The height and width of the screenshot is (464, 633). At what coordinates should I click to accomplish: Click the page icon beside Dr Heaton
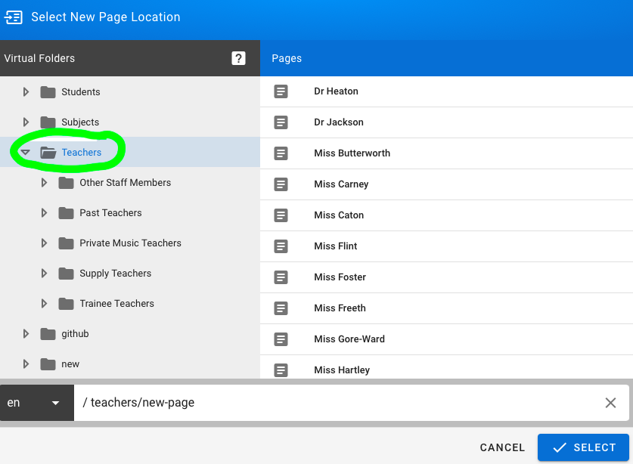[281, 91]
